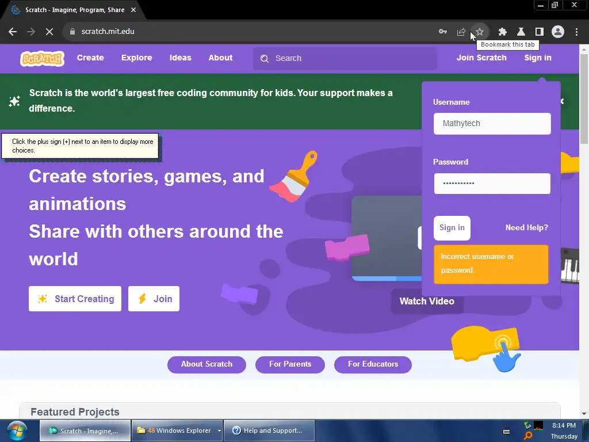
Task: Toggle the browser side panel icon
Action: 540,32
